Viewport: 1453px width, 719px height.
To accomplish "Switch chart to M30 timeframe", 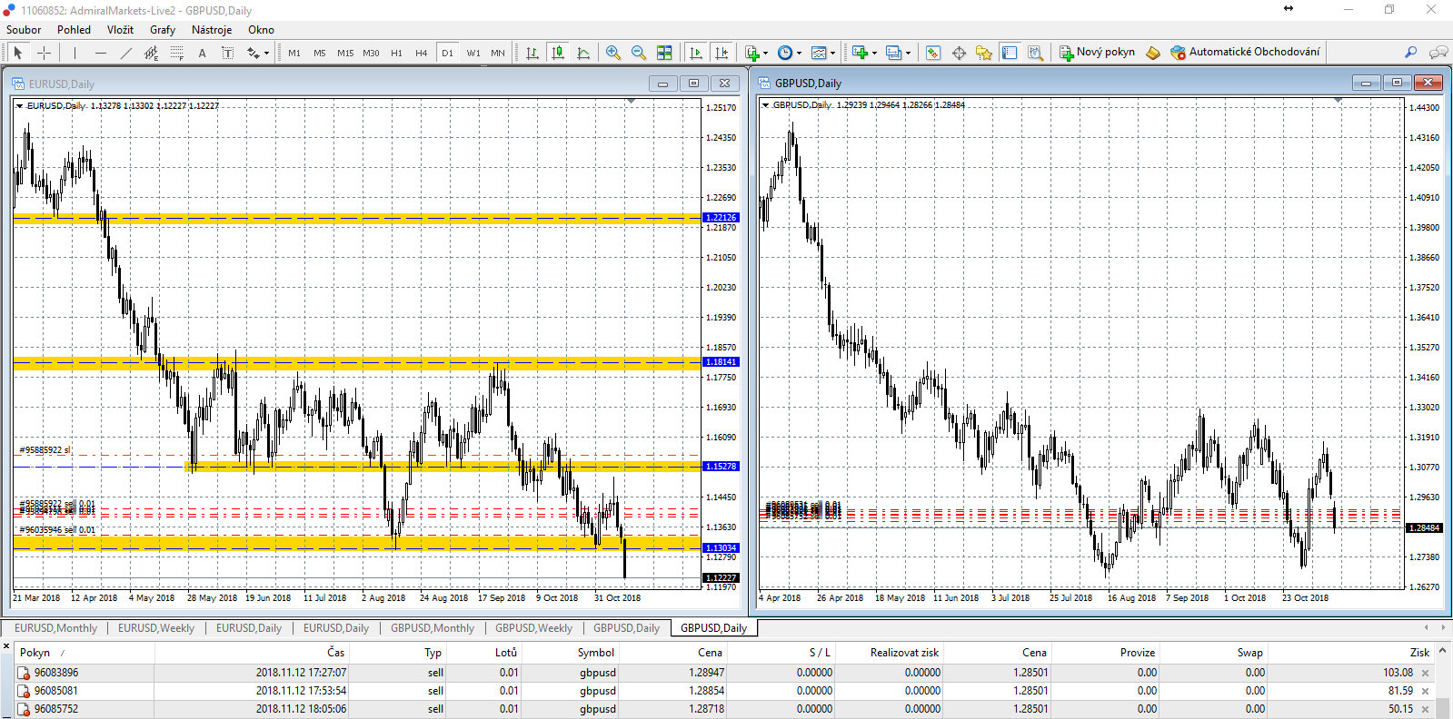I will click(371, 53).
